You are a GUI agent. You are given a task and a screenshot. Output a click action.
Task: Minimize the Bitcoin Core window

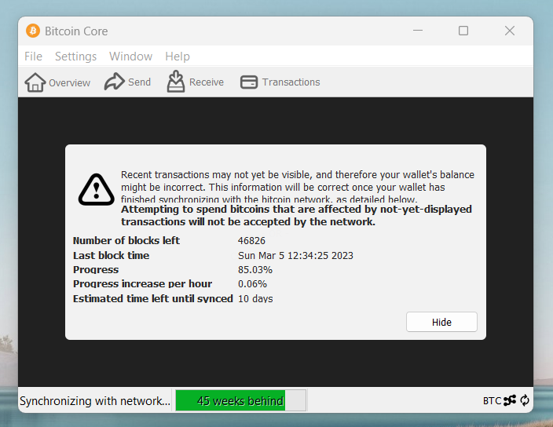coord(418,31)
